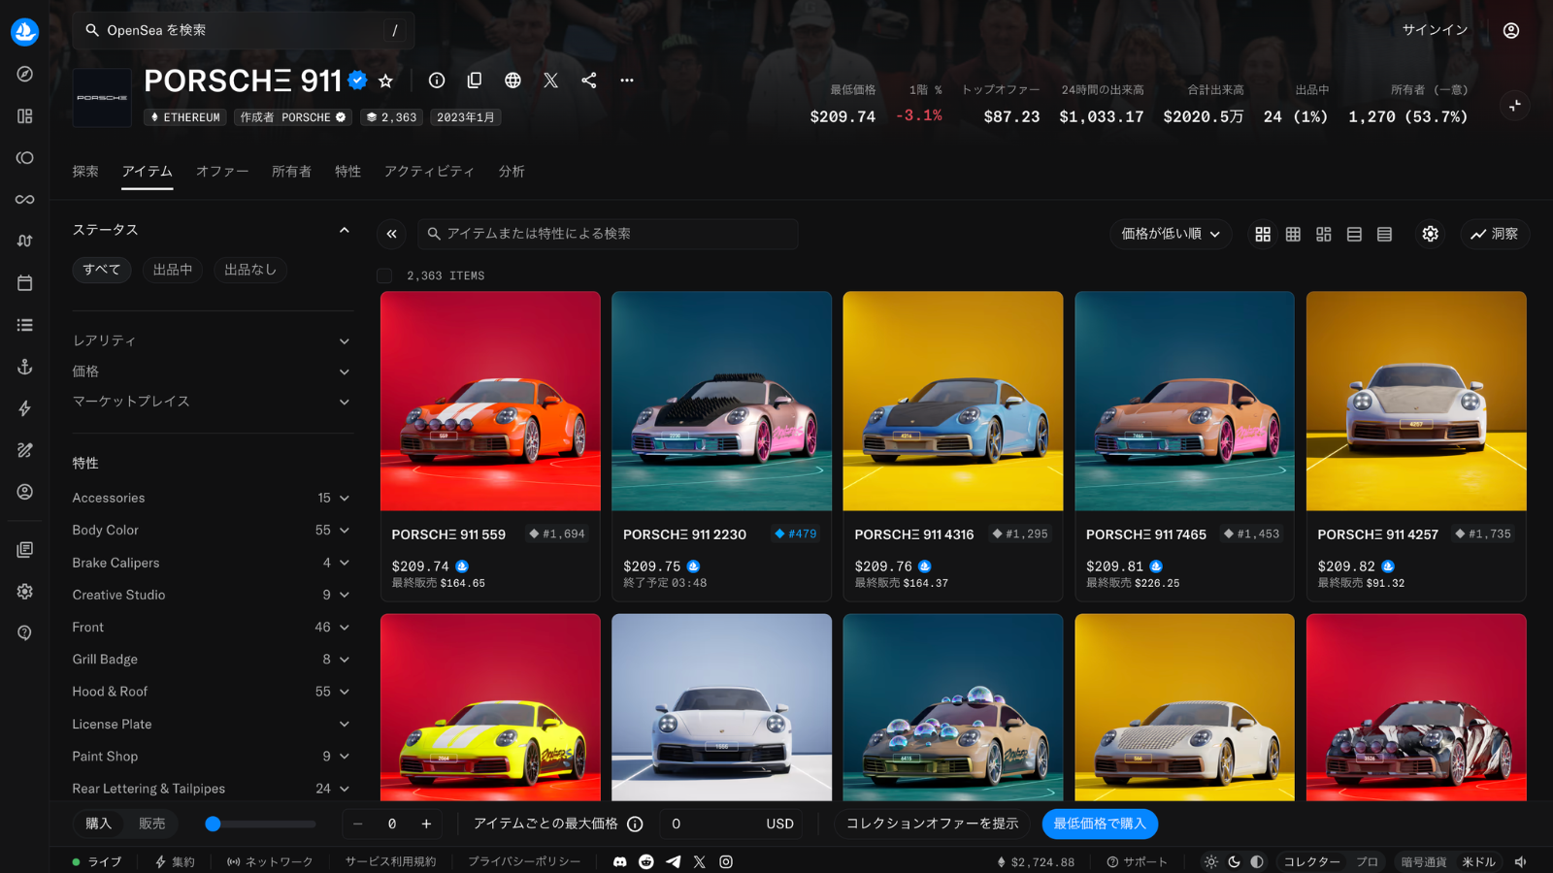This screenshot has height=873, width=1553.
Task: Select the すべて status filter
Action: pos(102,270)
